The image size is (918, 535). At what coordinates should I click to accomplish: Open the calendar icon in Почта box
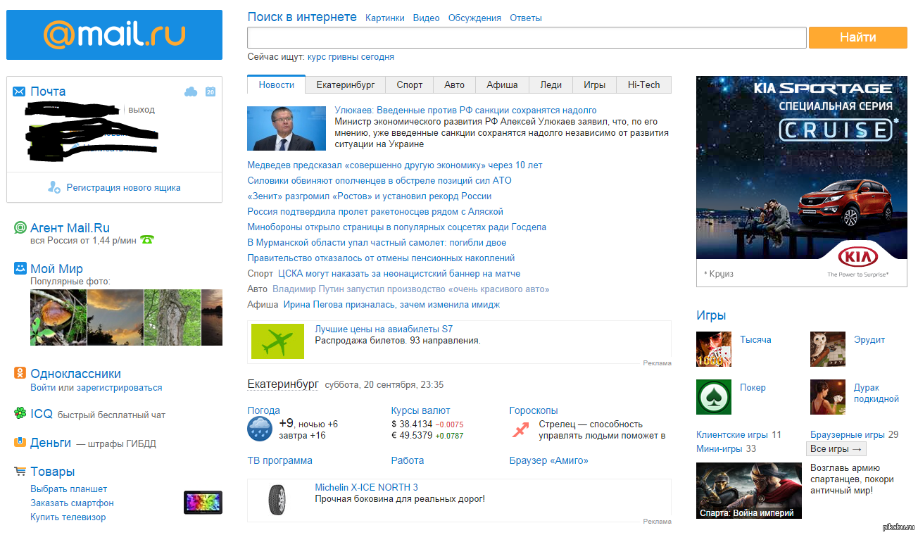210,92
